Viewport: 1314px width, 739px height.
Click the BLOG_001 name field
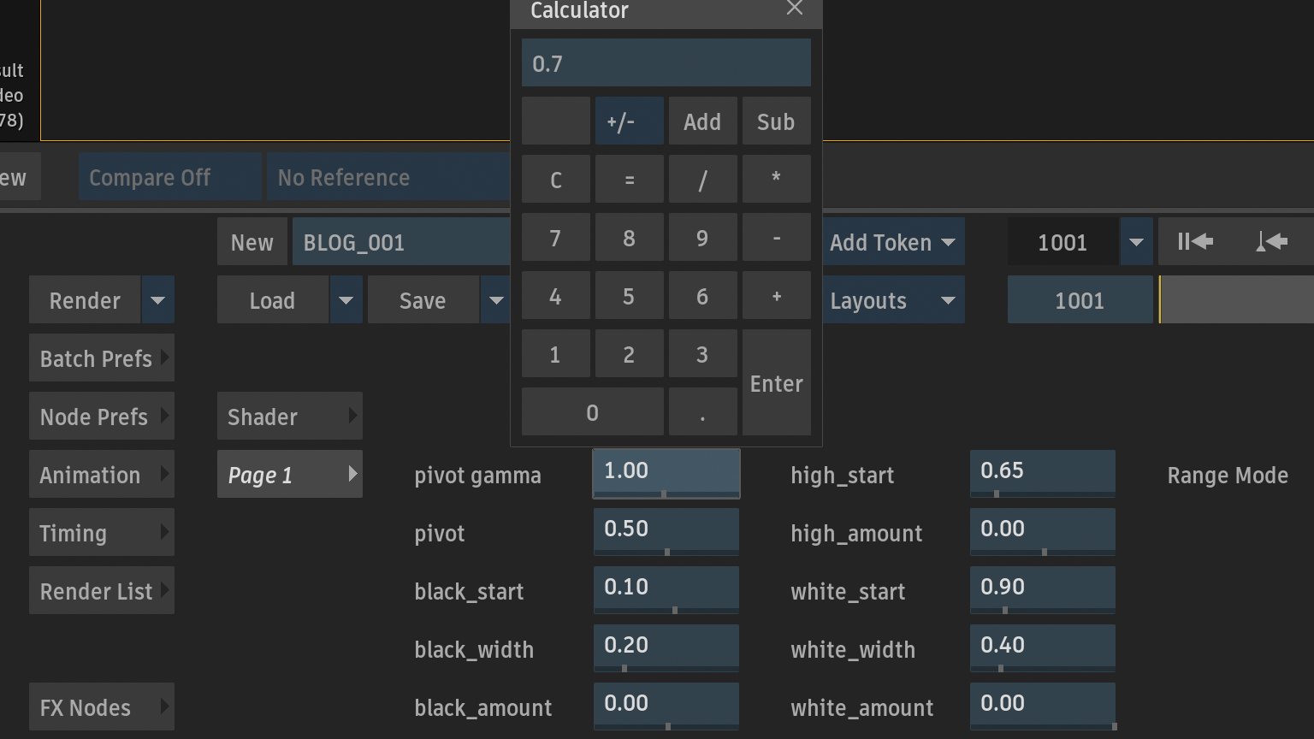pos(402,241)
